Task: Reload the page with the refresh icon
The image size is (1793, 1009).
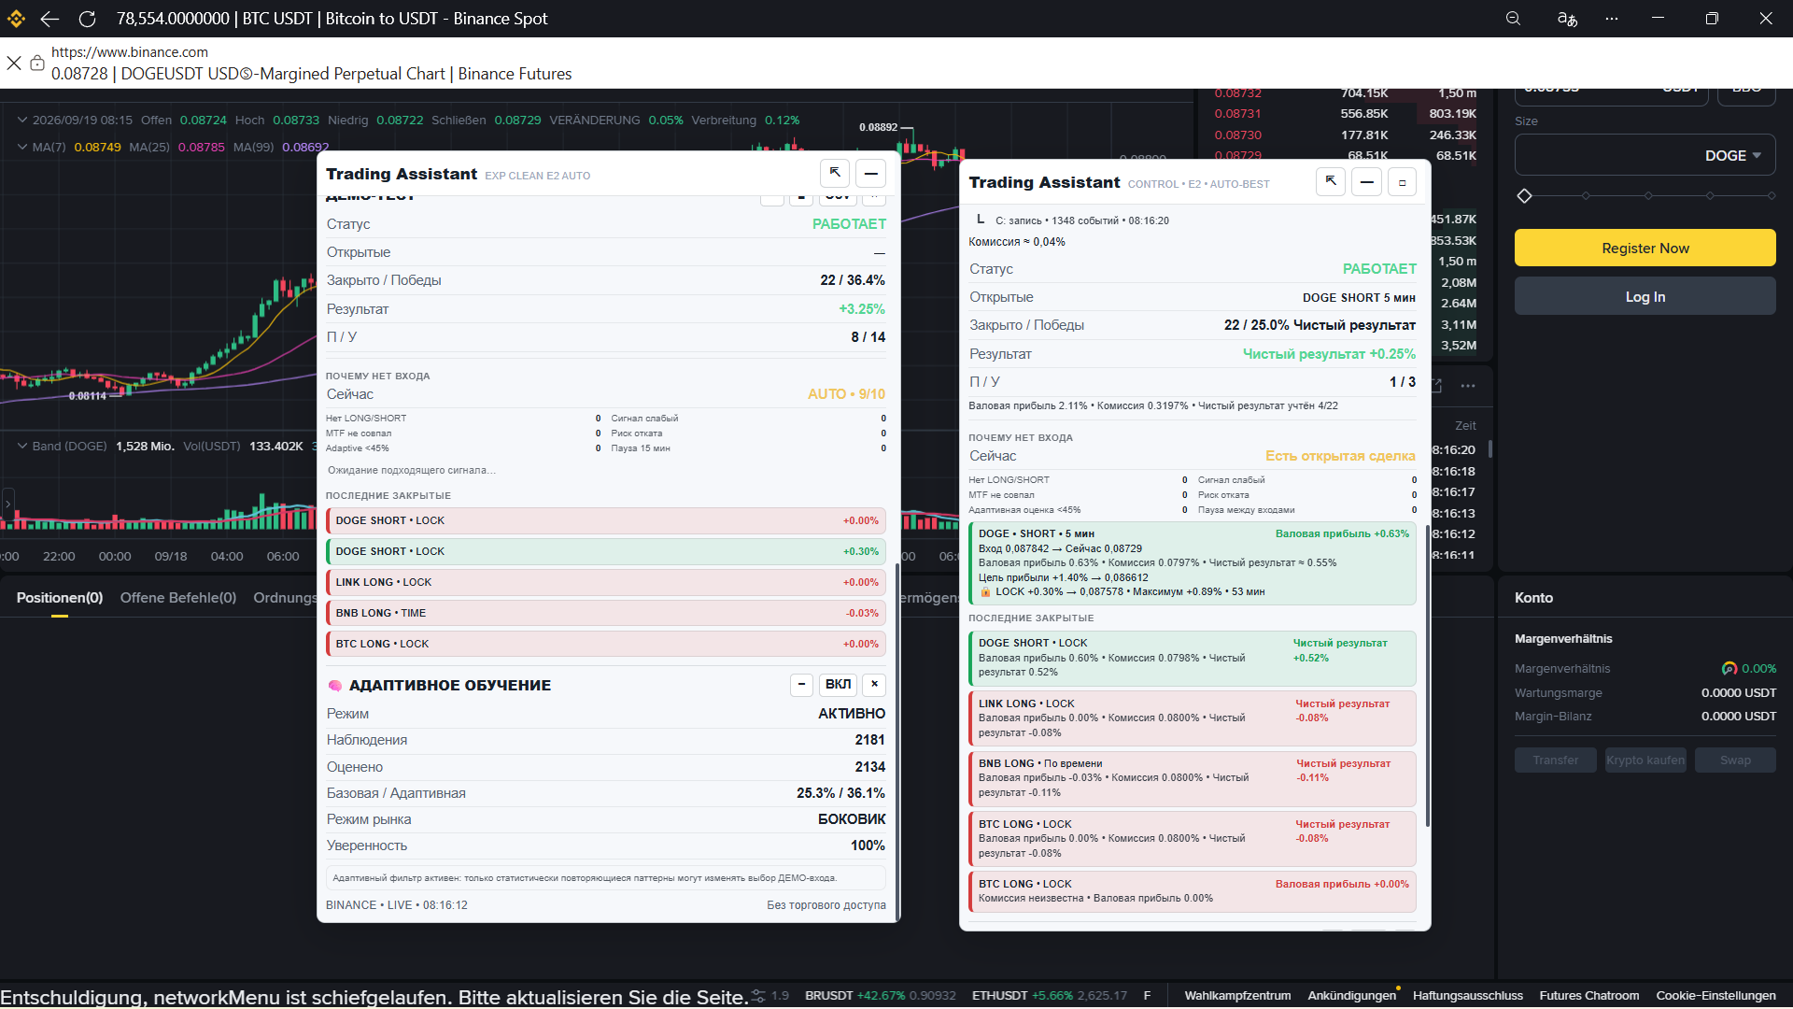Action: coord(87,19)
